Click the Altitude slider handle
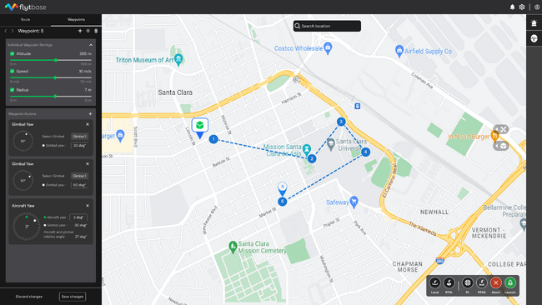This screenshot has width=542, height=305. (x=56, y=60)
